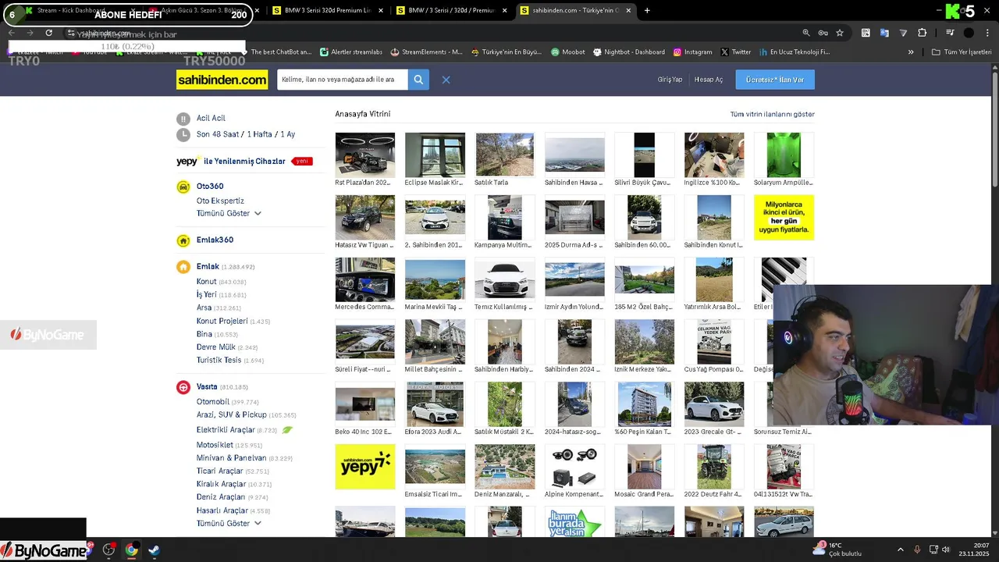Open Eclipse Maslak Kir... listing thumbnail
Image resolution: width=999 pixels, height=562 pixels.
point(435,155)
